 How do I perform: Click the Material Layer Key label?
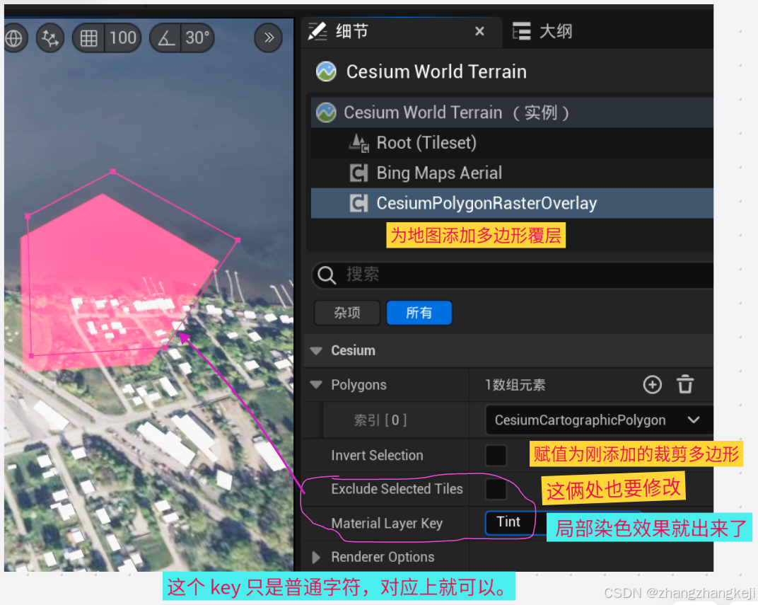pos(387,523)
